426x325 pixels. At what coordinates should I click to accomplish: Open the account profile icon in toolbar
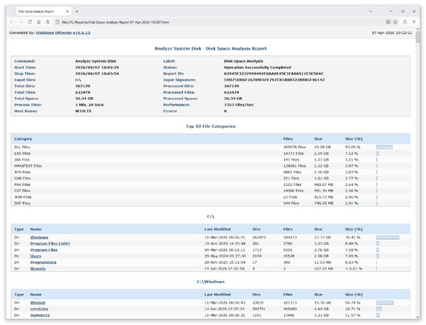pos(48,22)
